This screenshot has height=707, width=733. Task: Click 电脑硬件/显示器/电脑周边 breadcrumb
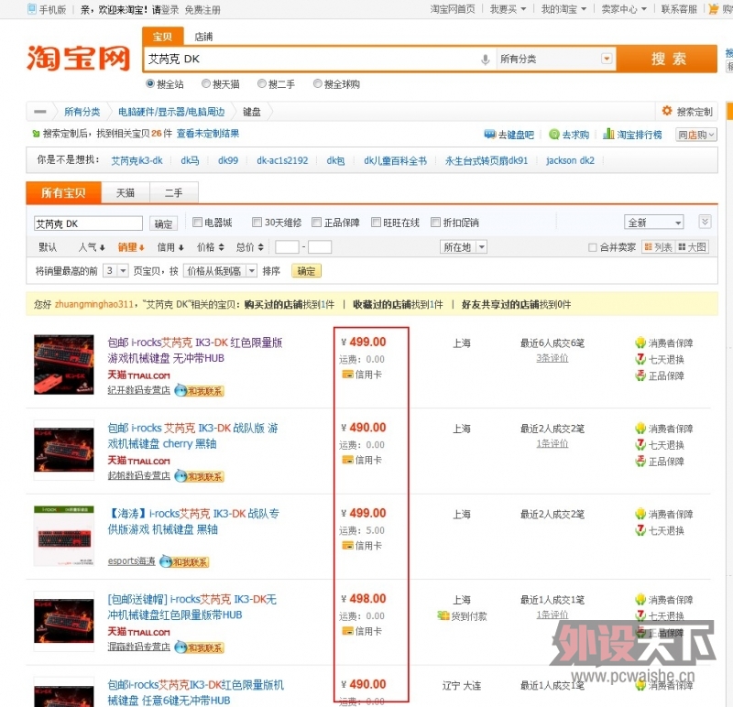[171, 112]
